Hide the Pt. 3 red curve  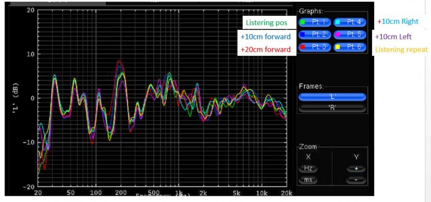coord(315,47)
